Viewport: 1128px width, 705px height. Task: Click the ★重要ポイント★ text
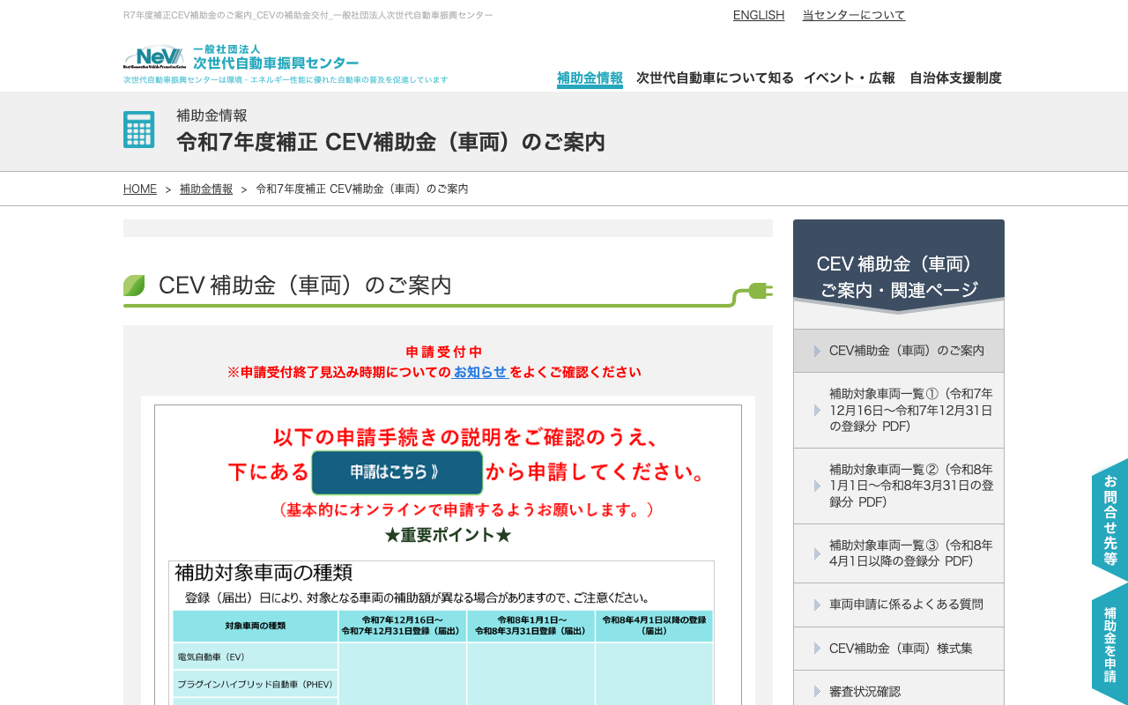448,535
